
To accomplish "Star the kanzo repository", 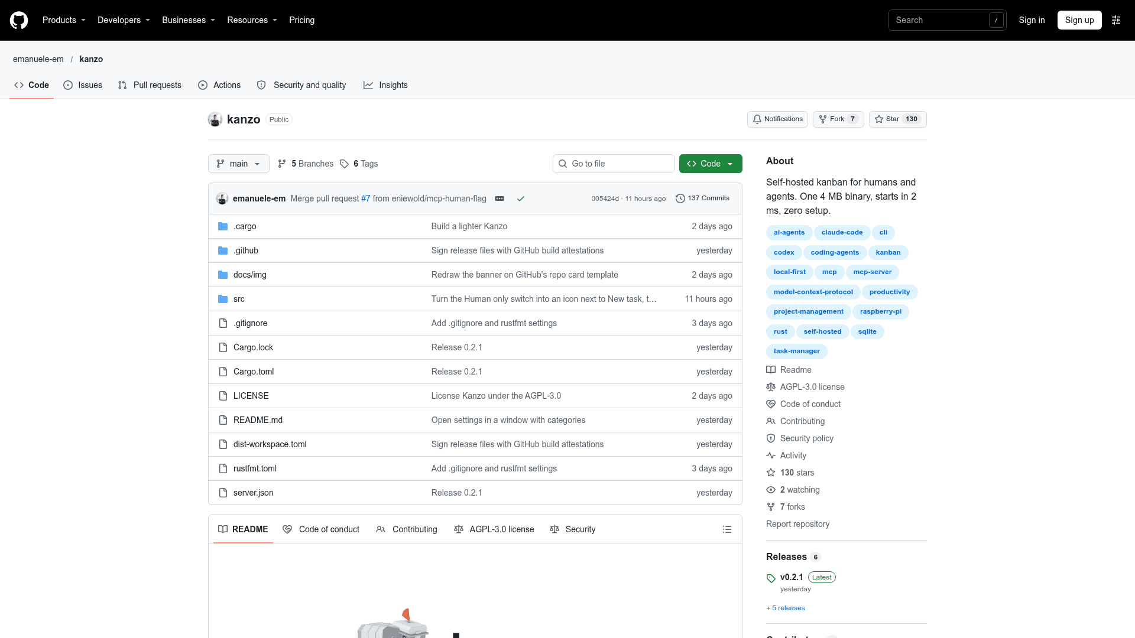I will click(897, 119).
